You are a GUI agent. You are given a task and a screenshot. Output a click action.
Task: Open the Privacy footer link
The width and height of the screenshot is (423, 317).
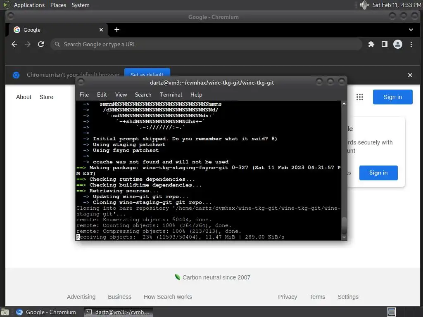pyautogui.click(x=288, y=297)
